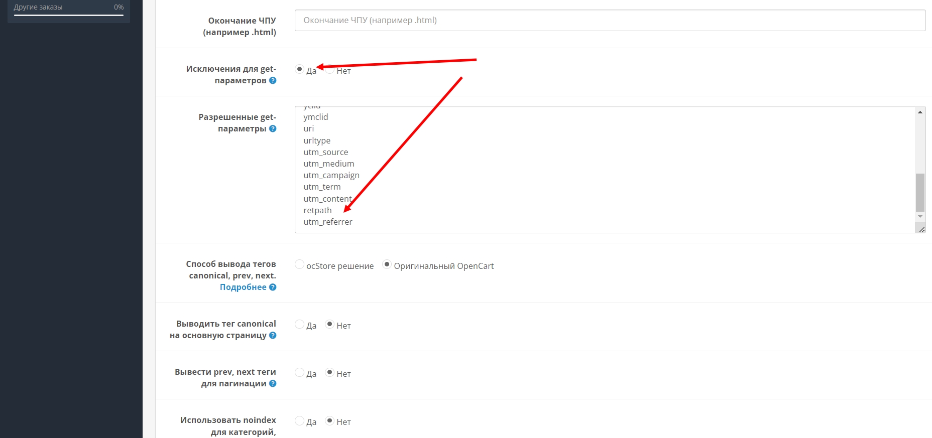This screenshot has height=438, width=932.
Task: Select Да for prev, next pagination tags
Action: point(300,373)
